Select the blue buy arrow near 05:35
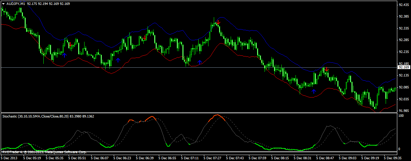Image resolution: width=411 pixels, height=161 pixels. click(64, 55)
